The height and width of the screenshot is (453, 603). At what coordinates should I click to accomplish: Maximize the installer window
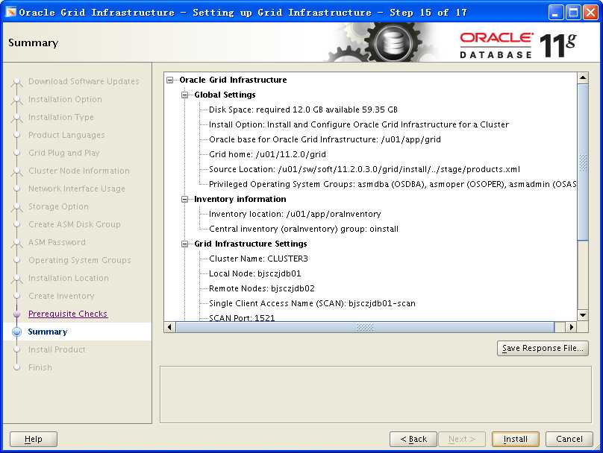pos(572,12)
